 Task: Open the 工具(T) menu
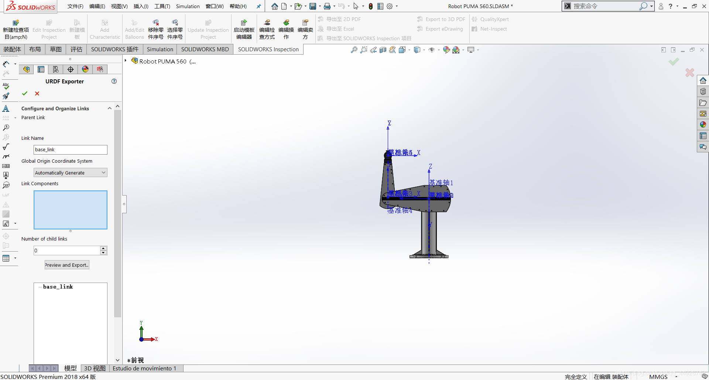tap(162, 6)
